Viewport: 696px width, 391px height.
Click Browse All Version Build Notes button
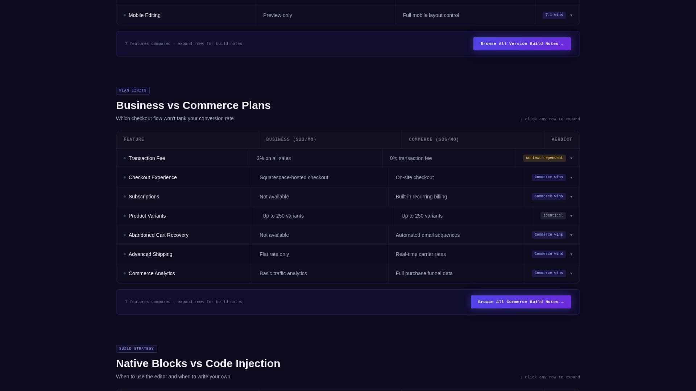click(522, 44)
